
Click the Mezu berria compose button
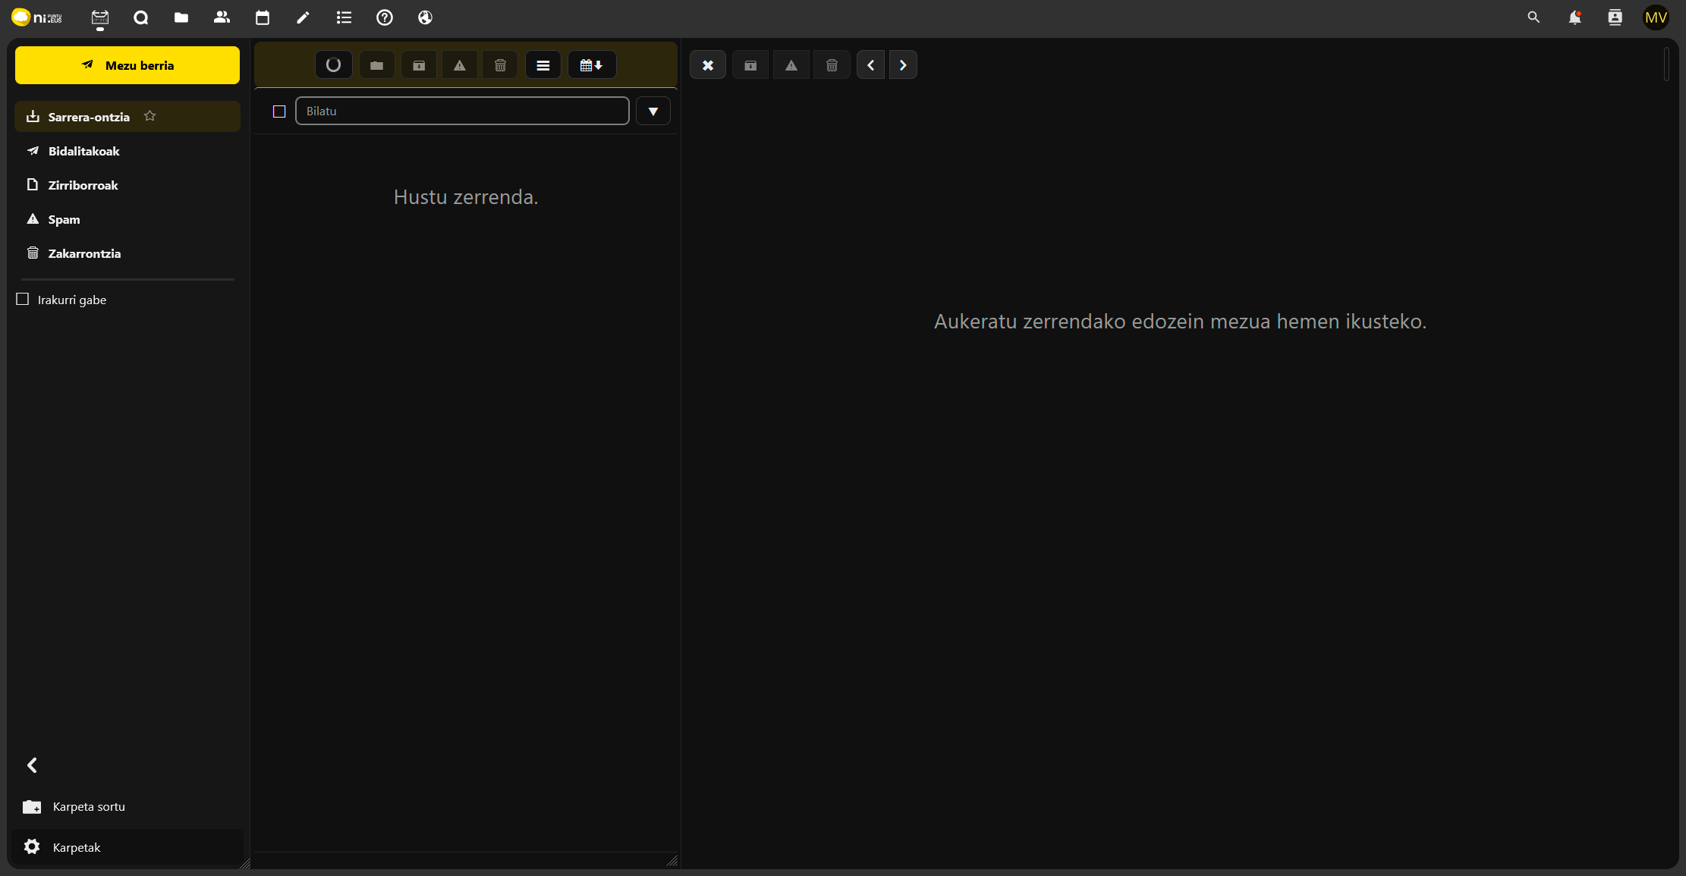click(127, 65)
